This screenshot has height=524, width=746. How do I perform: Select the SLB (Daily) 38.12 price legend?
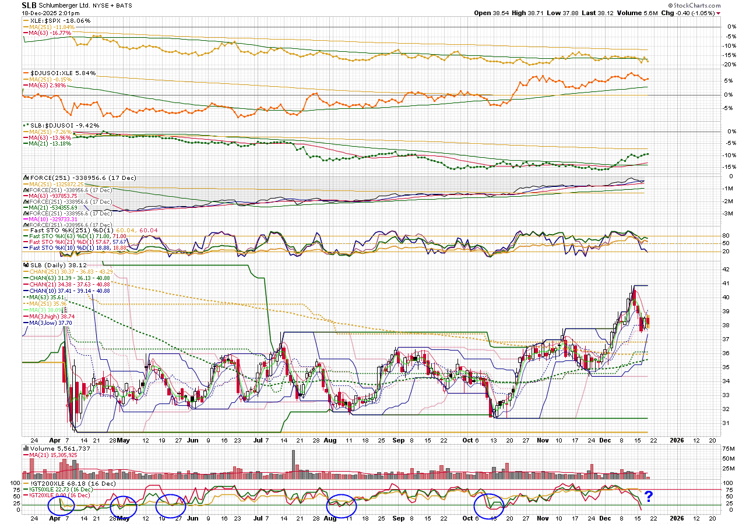click(54, 265)
